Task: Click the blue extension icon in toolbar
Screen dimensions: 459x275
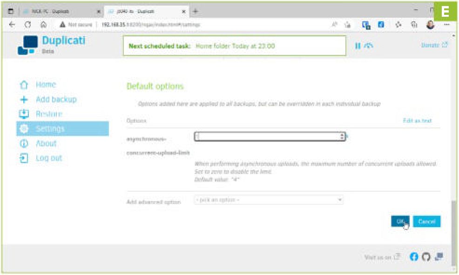Action: tap(381, 25)
